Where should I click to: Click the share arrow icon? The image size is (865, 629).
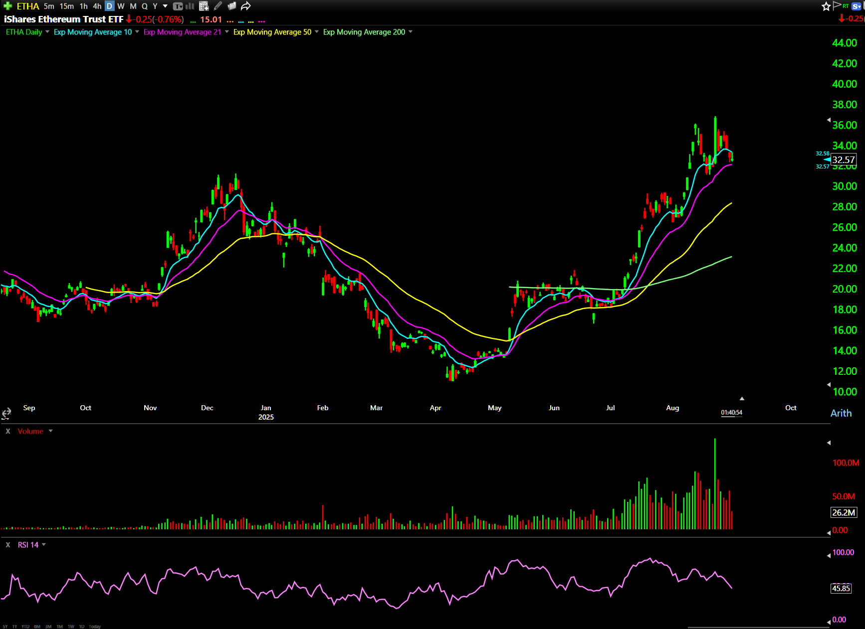(x=246, y=6)
